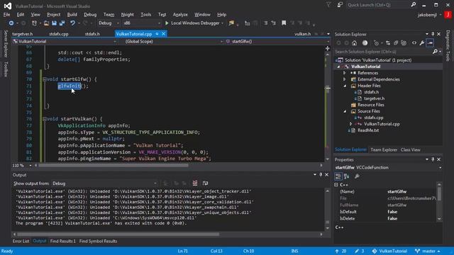Toggle Word Wrap in the Output window
This screenshot has width=454, height=255.
[205, 183]
